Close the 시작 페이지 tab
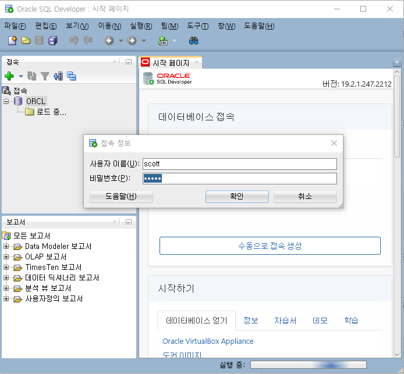 click(197, 62)
